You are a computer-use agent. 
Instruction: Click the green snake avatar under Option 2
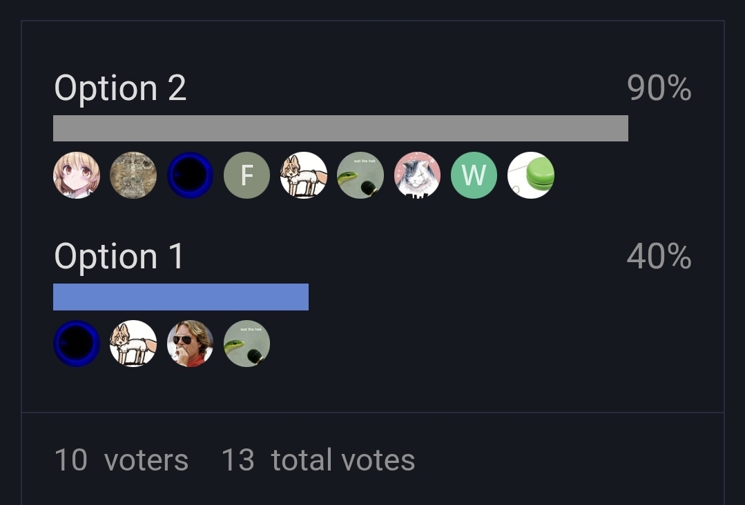pos(360,175)
